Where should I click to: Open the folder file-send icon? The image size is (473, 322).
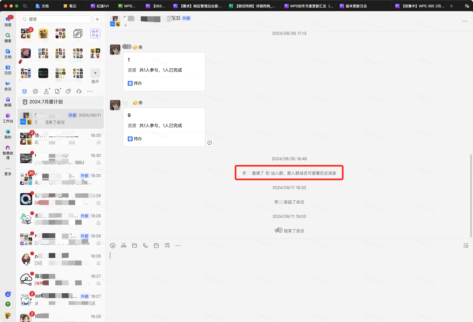(135, 246)
